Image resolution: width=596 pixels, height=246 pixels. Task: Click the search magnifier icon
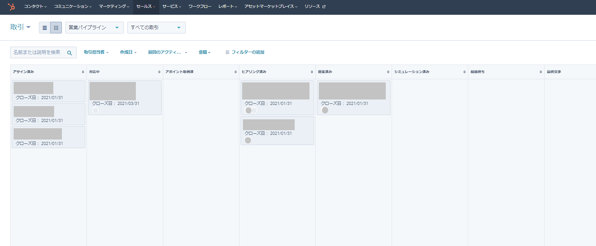(70, 53)
